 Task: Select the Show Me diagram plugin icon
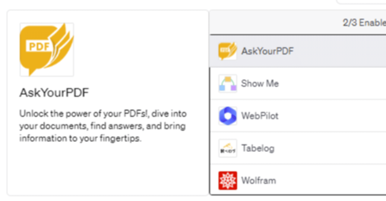coord(228,84)
